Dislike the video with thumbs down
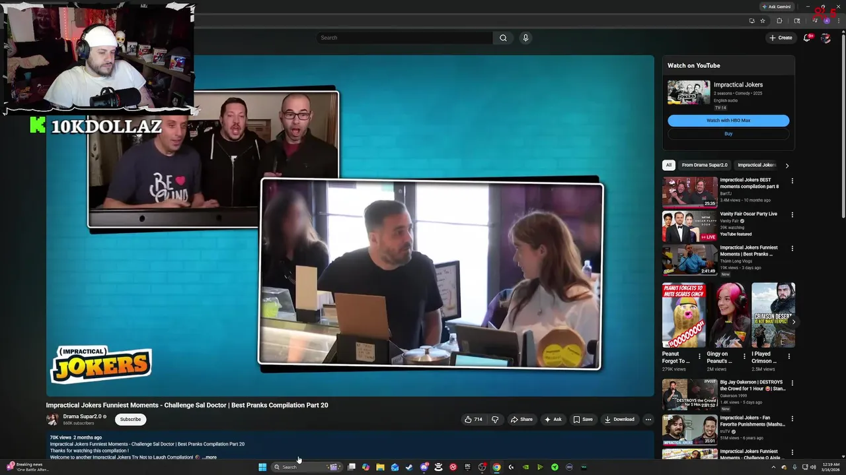 click(x=495, y=419)
